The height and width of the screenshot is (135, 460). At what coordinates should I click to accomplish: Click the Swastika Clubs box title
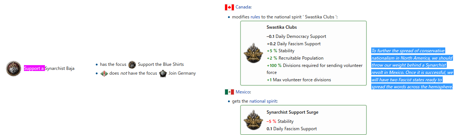tap(282, 27)
